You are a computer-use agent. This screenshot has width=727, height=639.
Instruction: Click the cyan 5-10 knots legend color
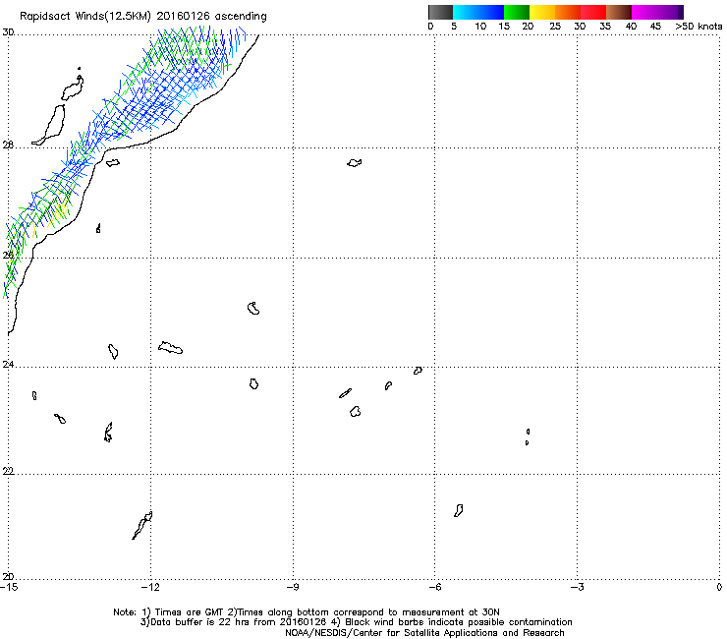click(465, 12)
